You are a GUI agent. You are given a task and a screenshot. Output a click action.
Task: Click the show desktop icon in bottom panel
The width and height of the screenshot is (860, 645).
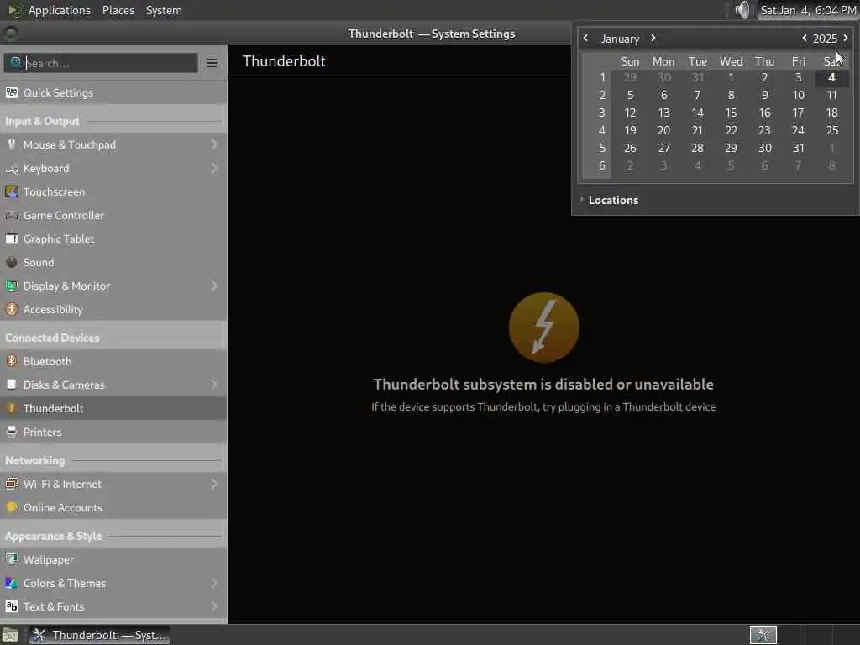[10, 635]
